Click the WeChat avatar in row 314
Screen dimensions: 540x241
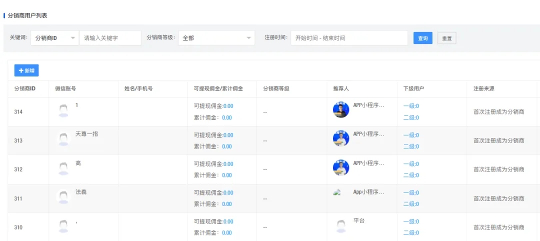(x=63, y=110)
